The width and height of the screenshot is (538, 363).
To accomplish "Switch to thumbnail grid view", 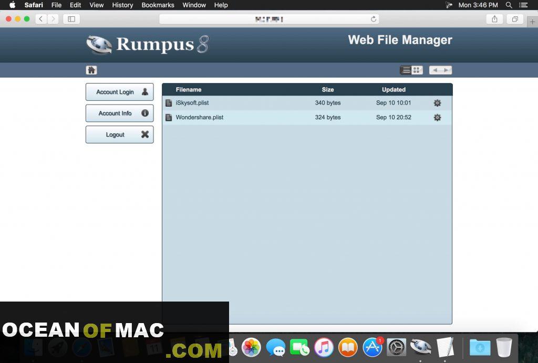I will click(417, 70).
